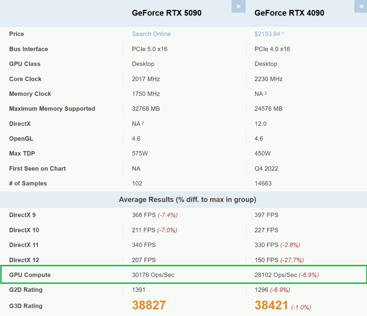This screenshot has width=367, height=316.
Task: Click Desktop in the RTX 5090 column
Action: pos(143,64)
